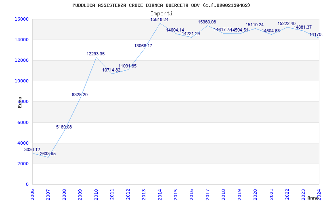Select the data label 3030.12
This screenshot has width=323, height=202.
coord(32,149)
